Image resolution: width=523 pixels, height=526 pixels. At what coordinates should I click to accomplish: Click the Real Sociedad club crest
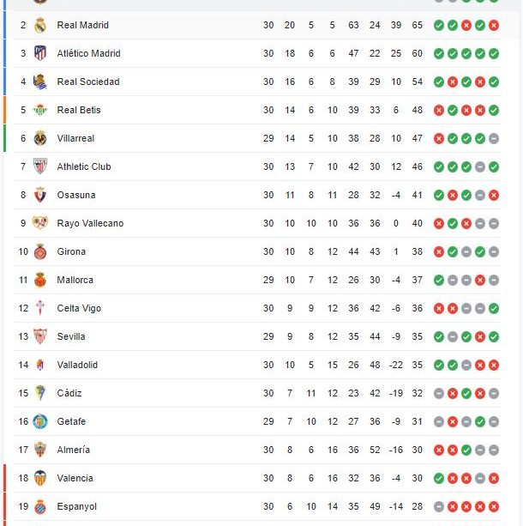pos(40,82)
